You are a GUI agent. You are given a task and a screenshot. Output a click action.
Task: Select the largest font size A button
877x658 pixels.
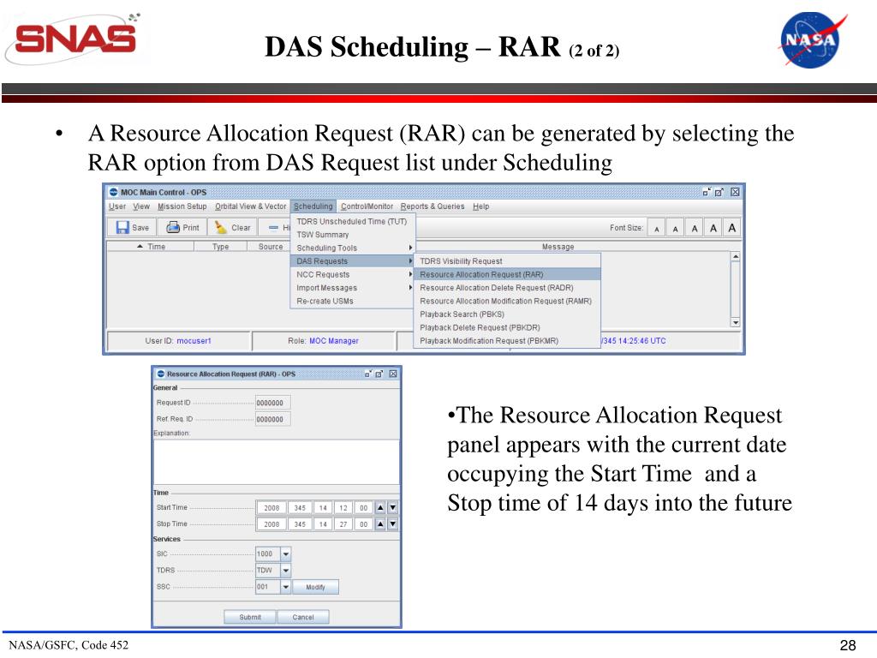pyautogui.click(x=731, y=228)
